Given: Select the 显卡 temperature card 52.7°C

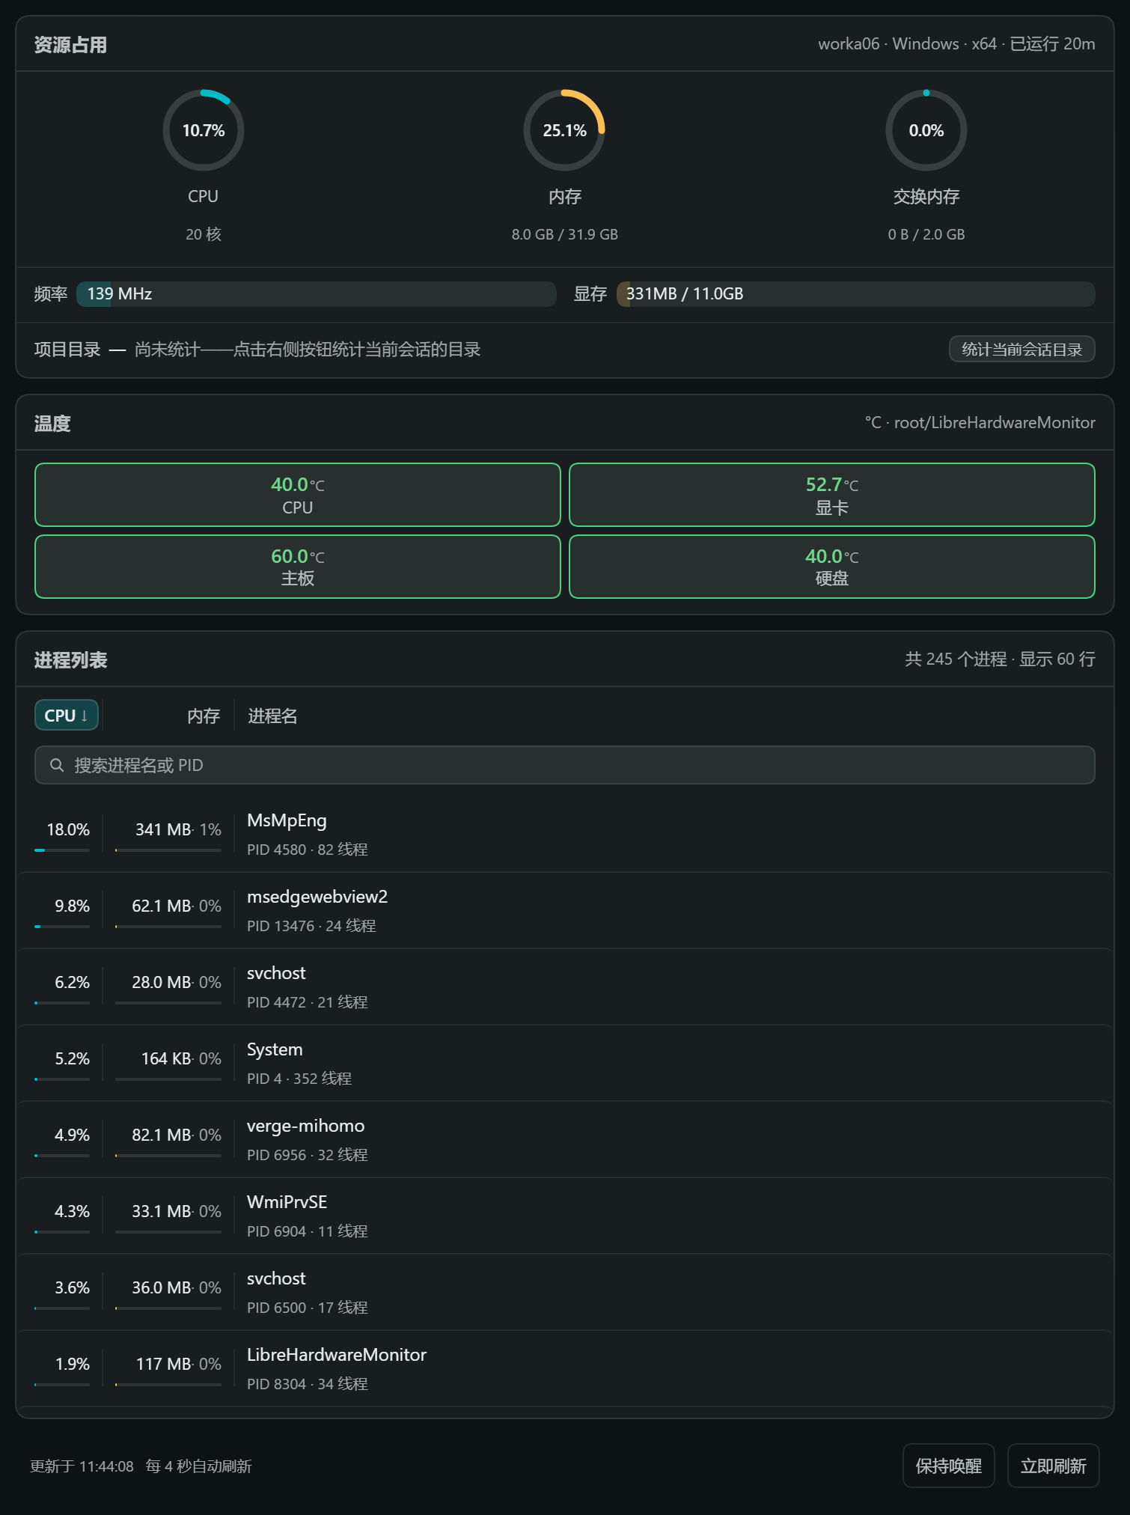Looking at the screenshot, I should tap(832, 495).
